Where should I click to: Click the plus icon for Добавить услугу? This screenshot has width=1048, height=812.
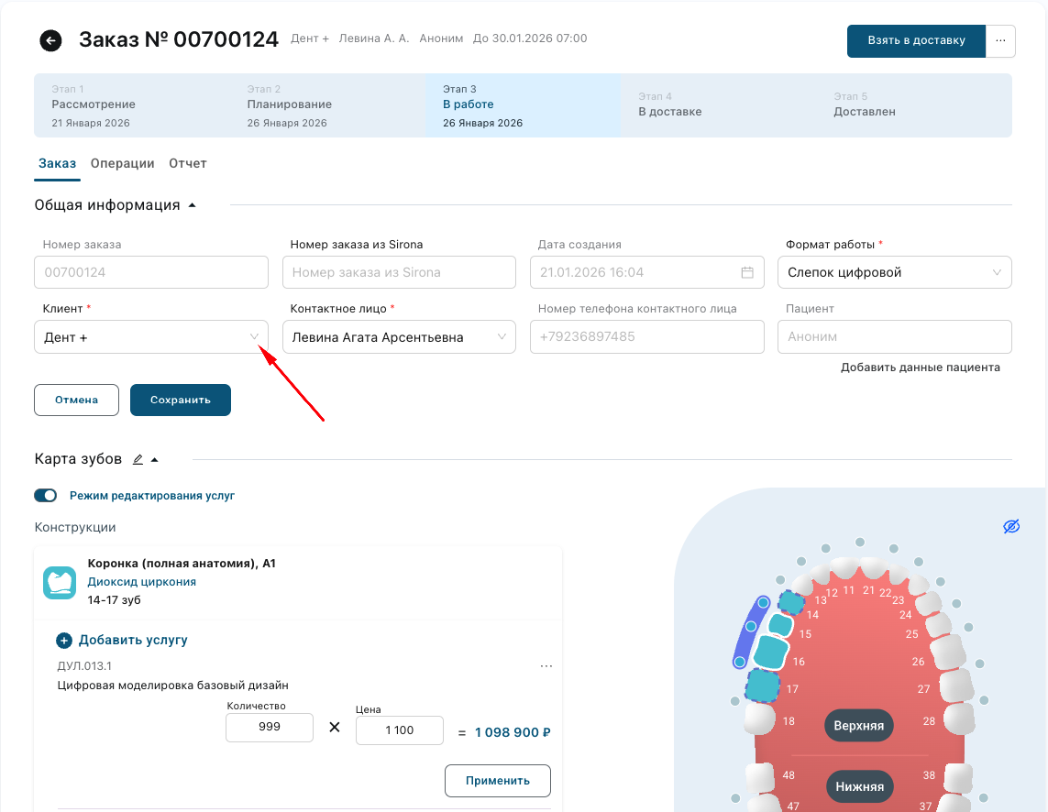point(63,641)
